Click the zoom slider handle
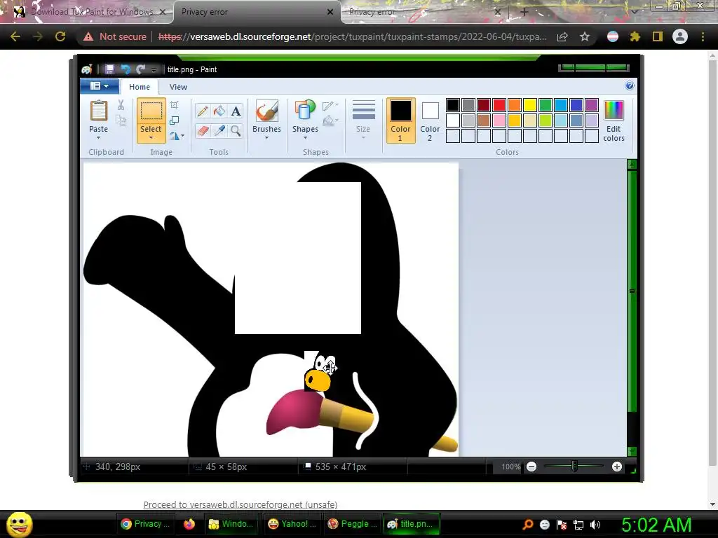 pyautogui.click(x=574, y=467)
